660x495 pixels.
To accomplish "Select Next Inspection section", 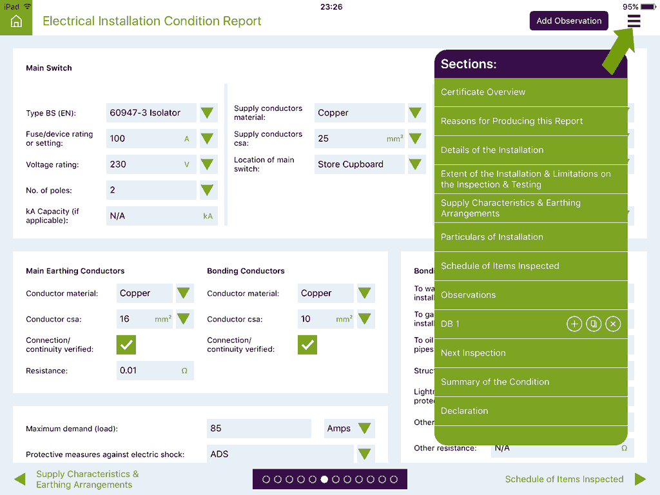I will [531, 353].
